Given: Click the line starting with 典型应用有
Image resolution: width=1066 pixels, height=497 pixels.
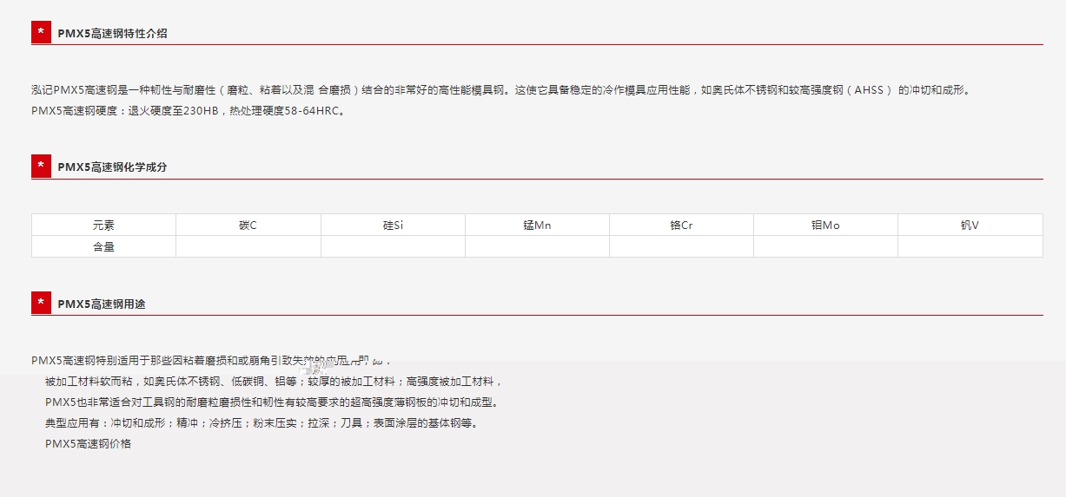Looking at the screenshot, I should tap(261, 423).
